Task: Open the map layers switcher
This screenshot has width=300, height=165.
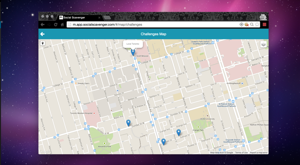Action: tap(263, 44)
